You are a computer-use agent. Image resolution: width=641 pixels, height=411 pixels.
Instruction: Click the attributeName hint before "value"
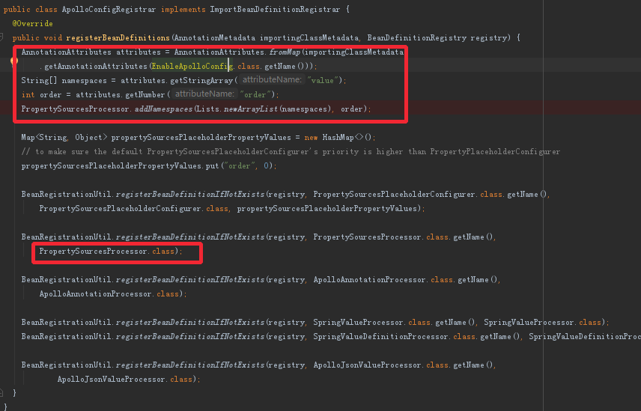pos(272,79)
